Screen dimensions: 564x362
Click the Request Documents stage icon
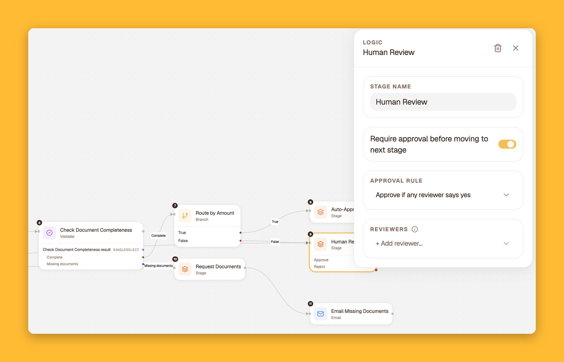point(185,269)
